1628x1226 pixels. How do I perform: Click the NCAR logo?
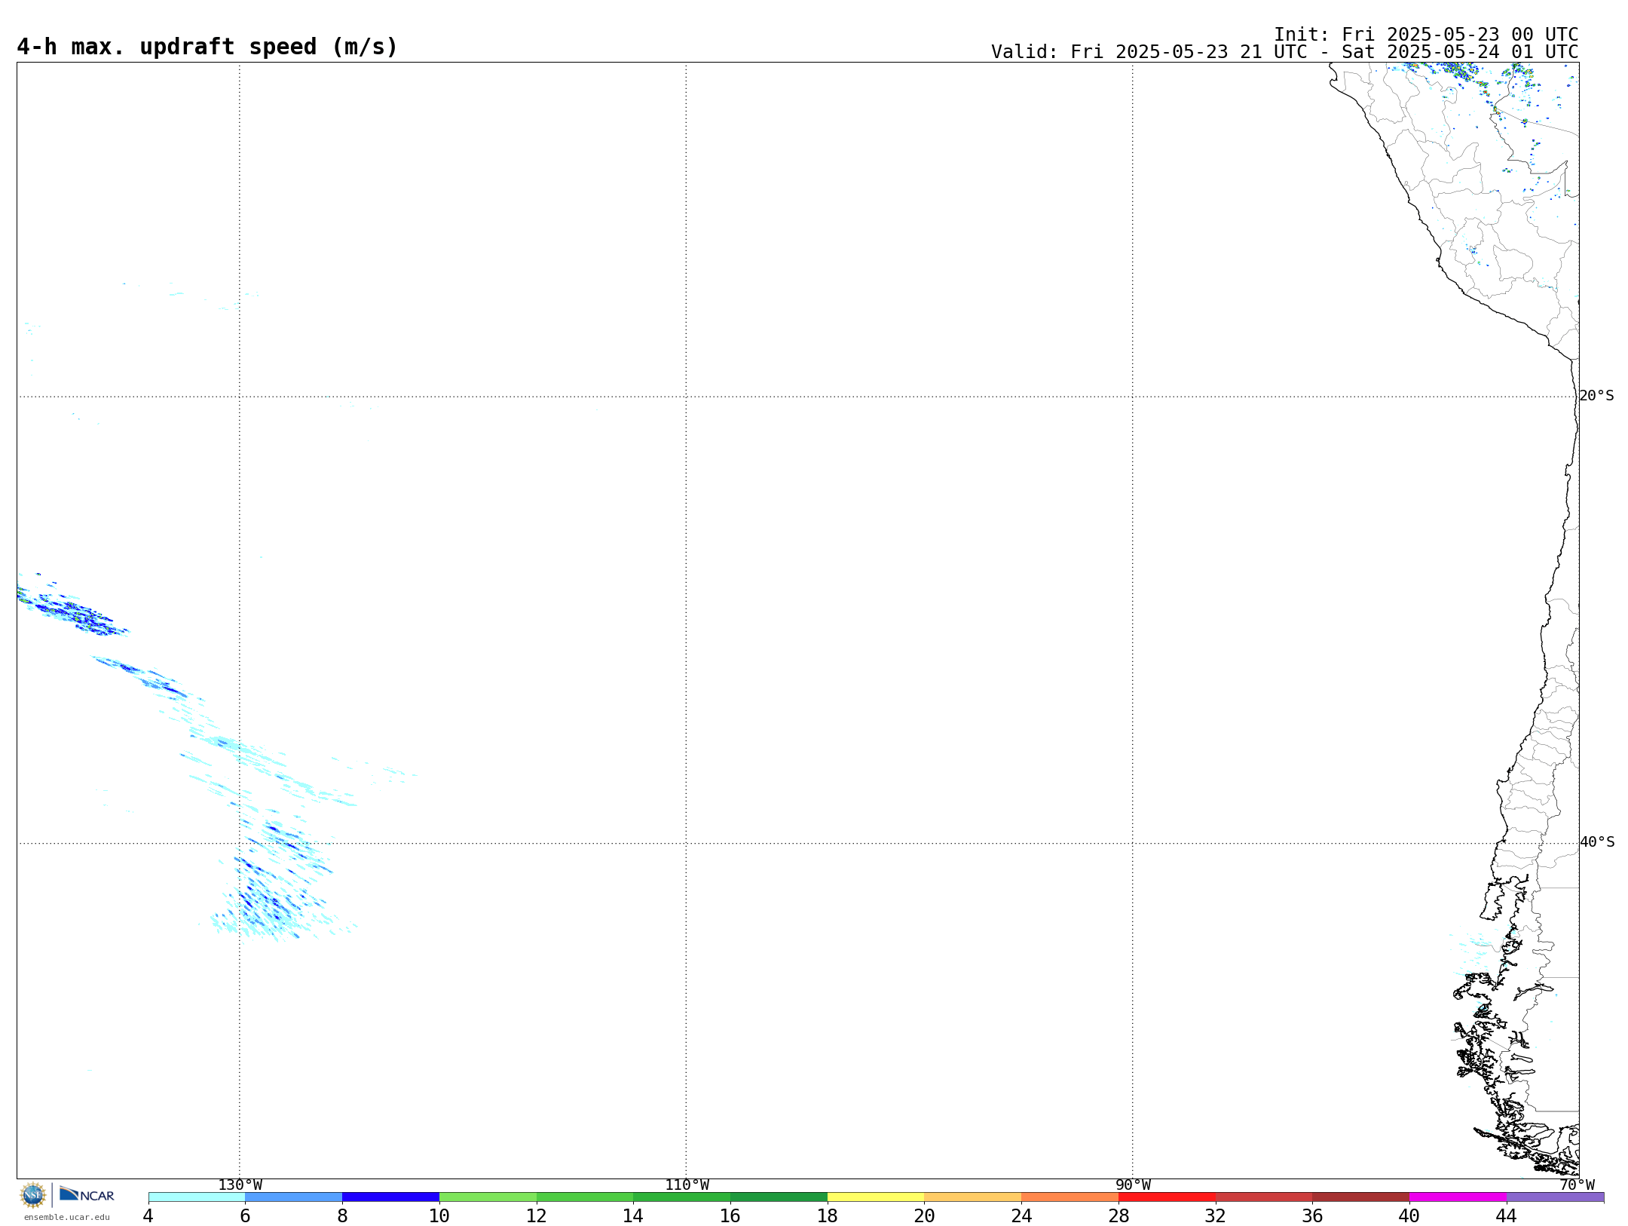pyautogui.click(x=87, y=1194)
